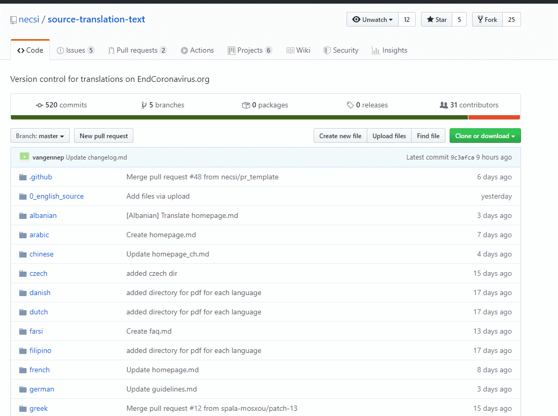
Task: Click the arabic folder icon
Action: [x=23, y=235]
